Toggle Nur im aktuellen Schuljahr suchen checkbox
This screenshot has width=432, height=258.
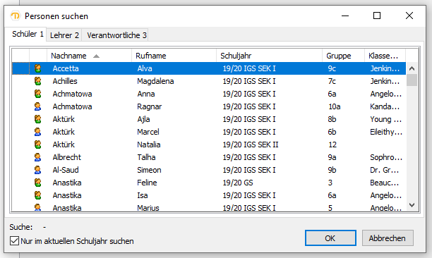point(14,241)
